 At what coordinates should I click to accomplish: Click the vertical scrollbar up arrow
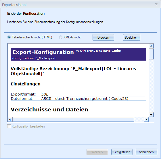click(x=151, y=46)
